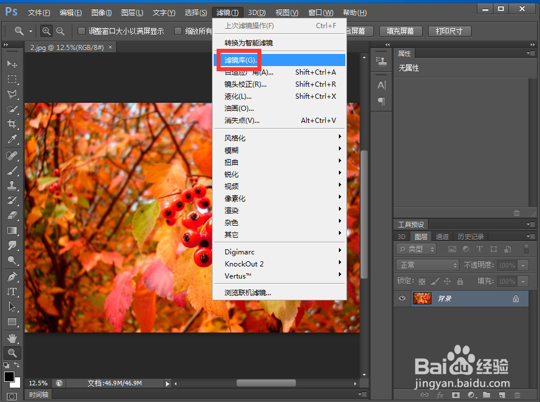Open the 液化(L)... filter
Screen dimensions: 540x402
pos(279,96)
